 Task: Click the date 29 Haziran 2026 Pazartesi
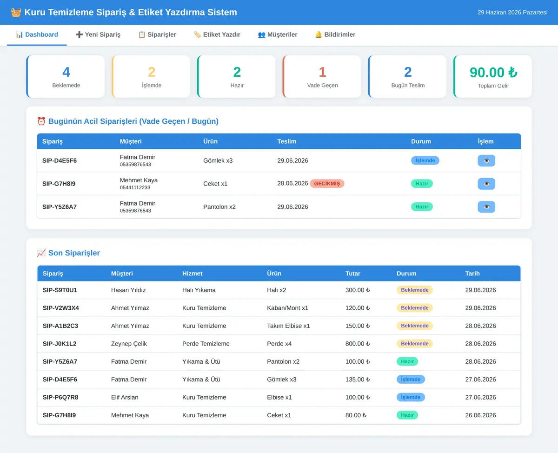coord(512,13)
